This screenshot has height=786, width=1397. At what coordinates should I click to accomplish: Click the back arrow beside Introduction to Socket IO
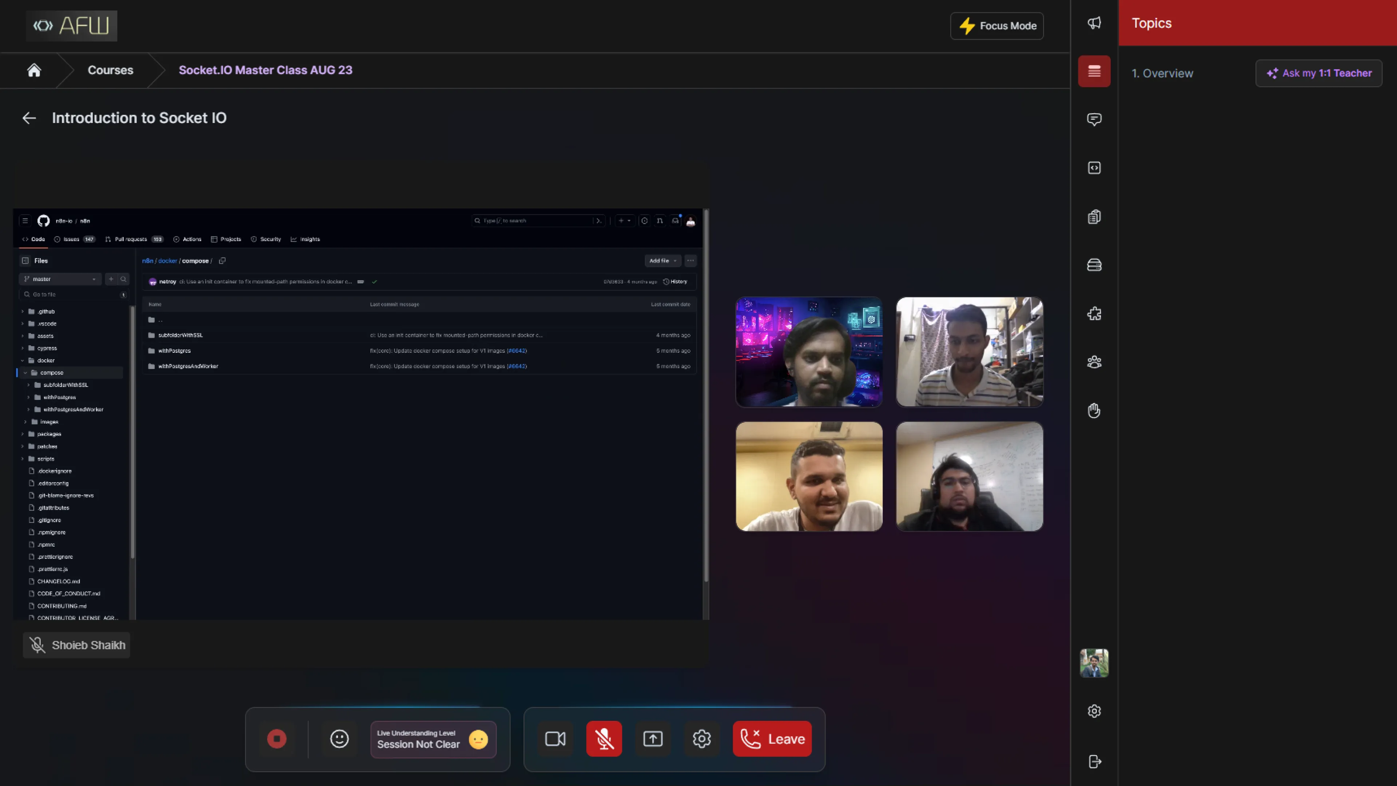tap(29, 118)
